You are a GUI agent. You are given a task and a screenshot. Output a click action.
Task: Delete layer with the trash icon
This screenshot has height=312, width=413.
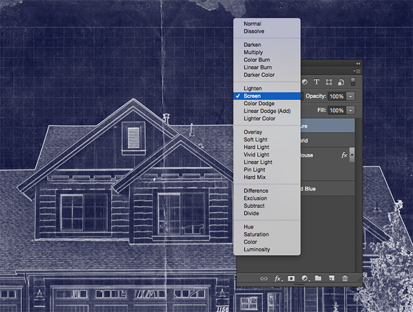coord(345,277)
